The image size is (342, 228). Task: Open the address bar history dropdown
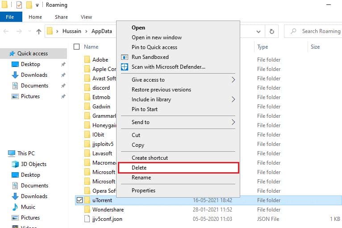(x=259, y=31)
